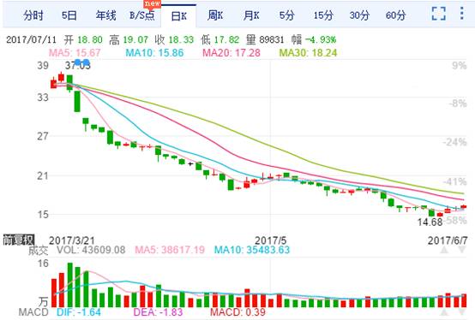Click the MACD: 0.39 value
The image size is (475, 320).
237,312
